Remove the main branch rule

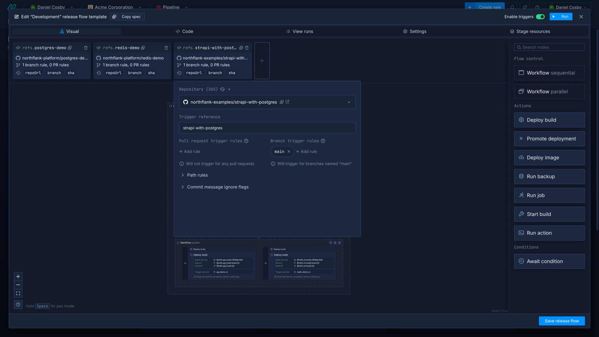(x=289, y=152)
